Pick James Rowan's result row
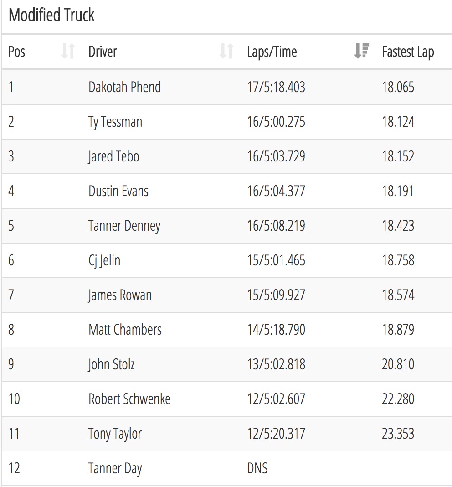452x487 pixels. [226, 295]
